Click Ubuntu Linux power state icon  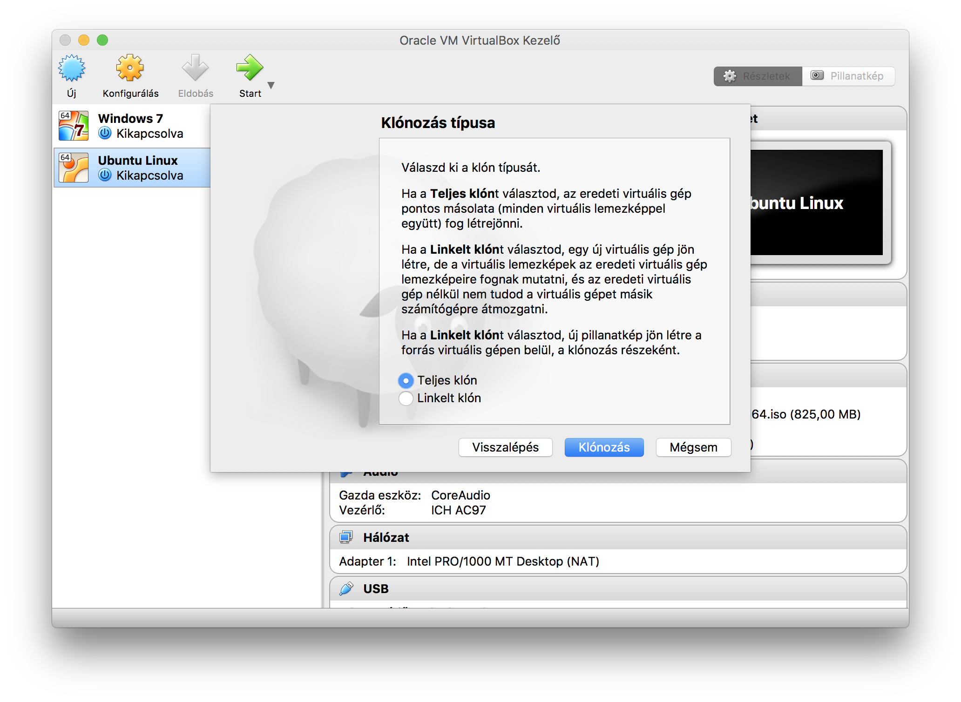[x=105, y=175]
